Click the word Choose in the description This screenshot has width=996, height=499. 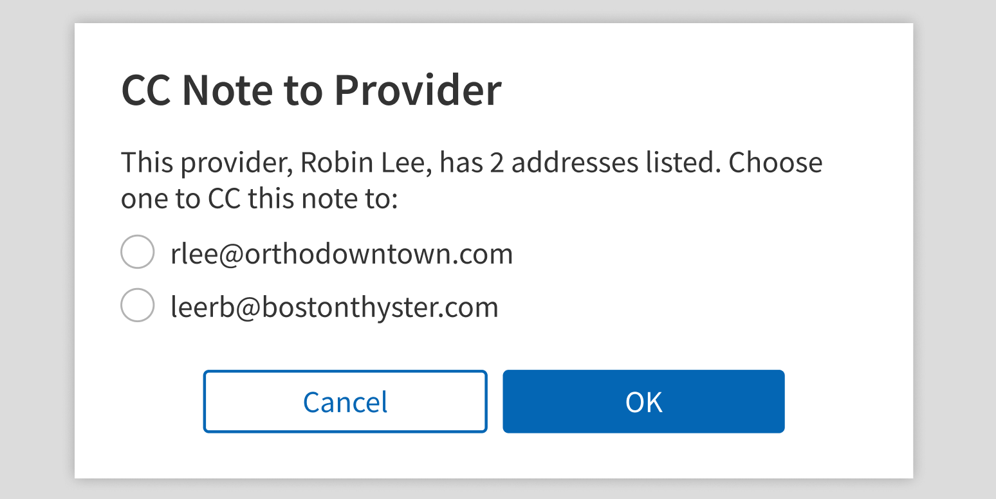(x=776, y=162)
